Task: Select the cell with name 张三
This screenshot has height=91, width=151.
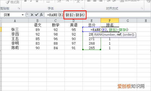Action: (x=15, y=30)
